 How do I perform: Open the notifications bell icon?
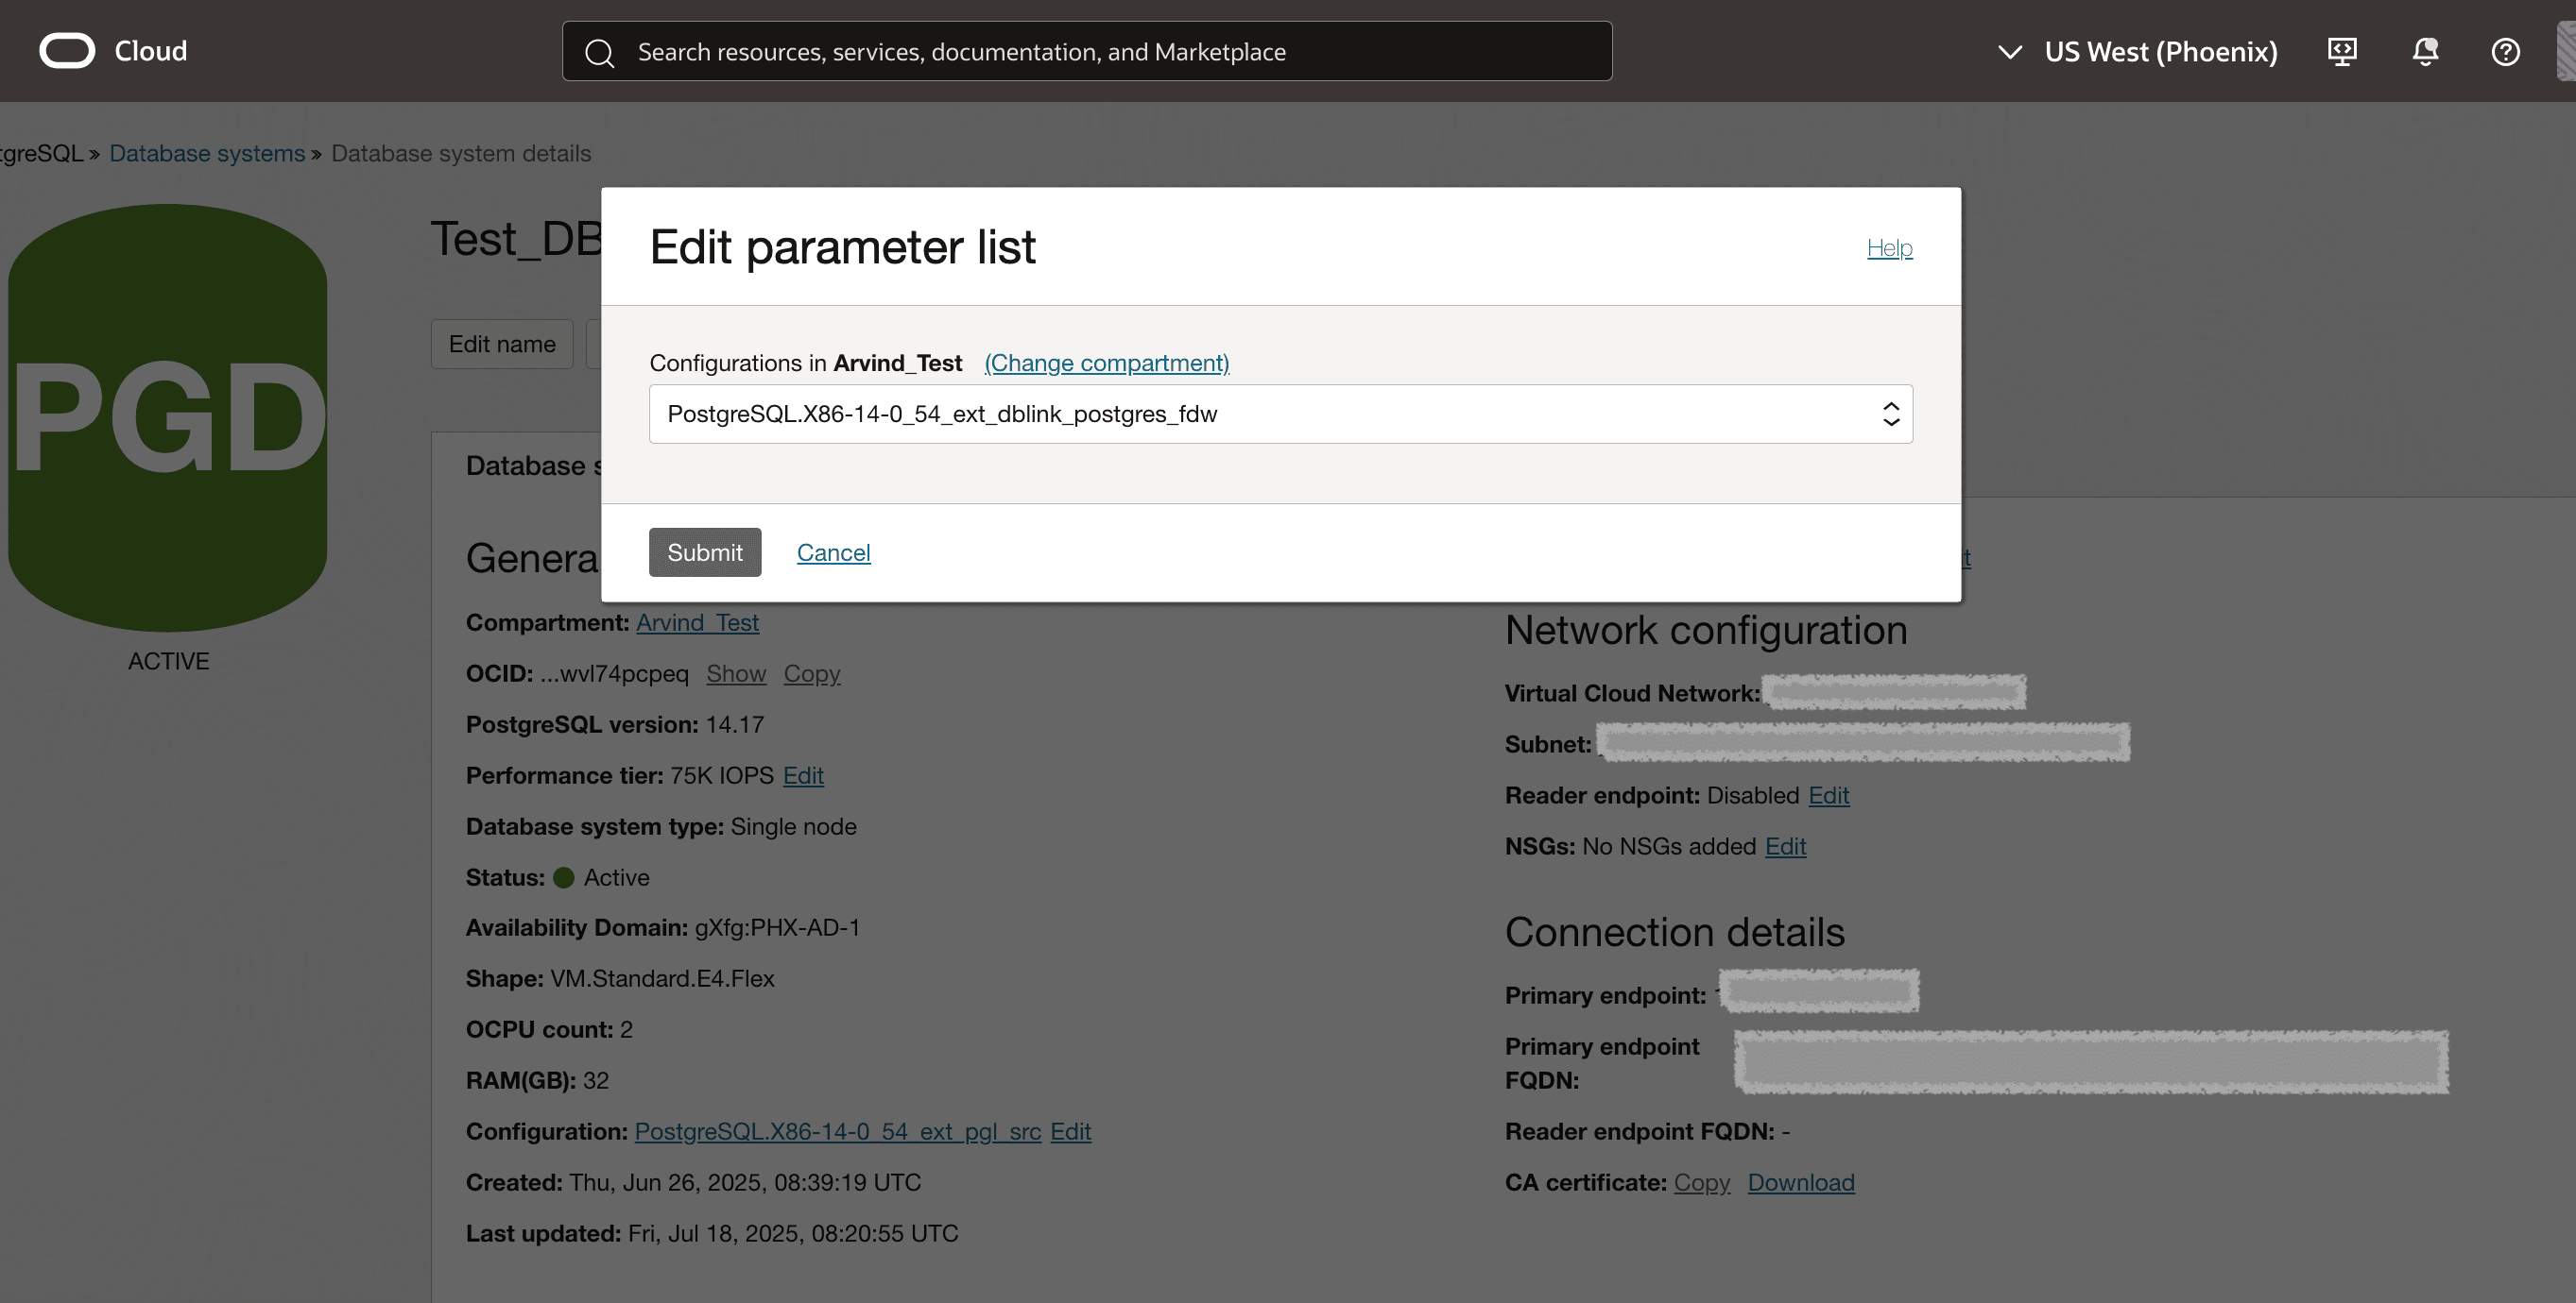[x=2425, y=51]
